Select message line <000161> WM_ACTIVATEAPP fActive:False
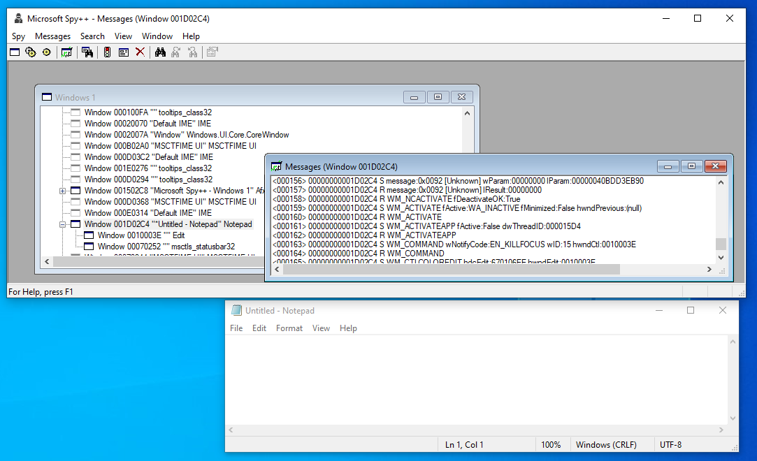Viewport: 757px width, 461px height. (x=427, y=226)
